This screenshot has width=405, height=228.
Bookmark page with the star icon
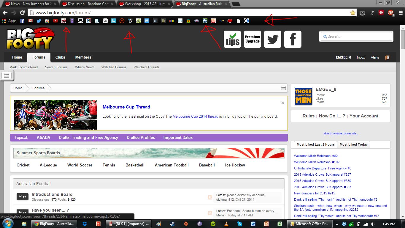(352, 13)
